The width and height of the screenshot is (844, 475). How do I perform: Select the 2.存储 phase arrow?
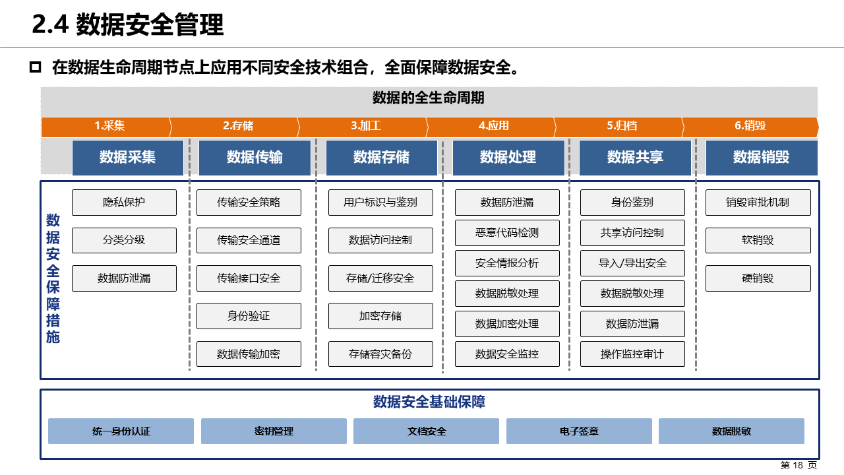235,126
